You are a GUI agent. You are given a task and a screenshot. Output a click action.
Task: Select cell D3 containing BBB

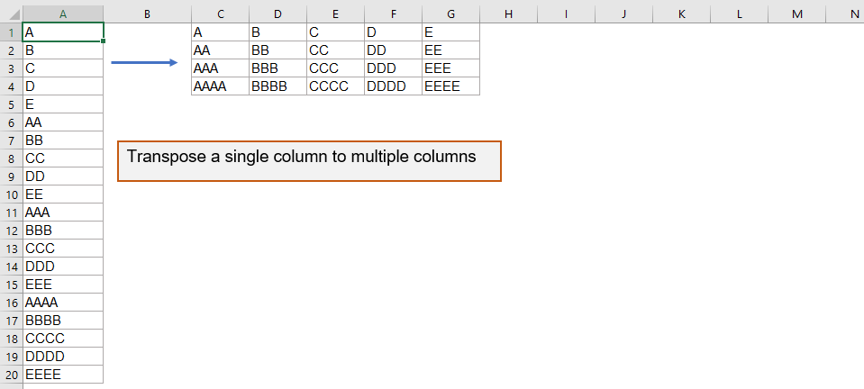[x=277, y=68]
